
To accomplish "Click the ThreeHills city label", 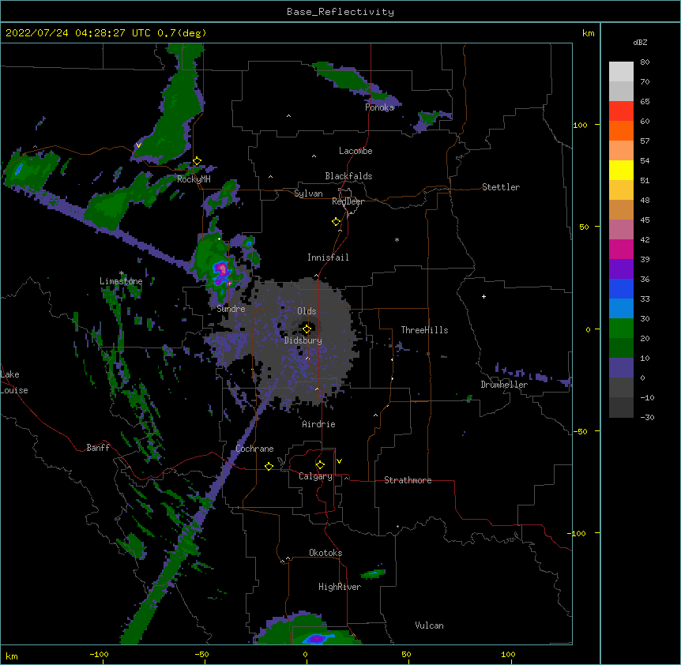I will coord(424,330).
